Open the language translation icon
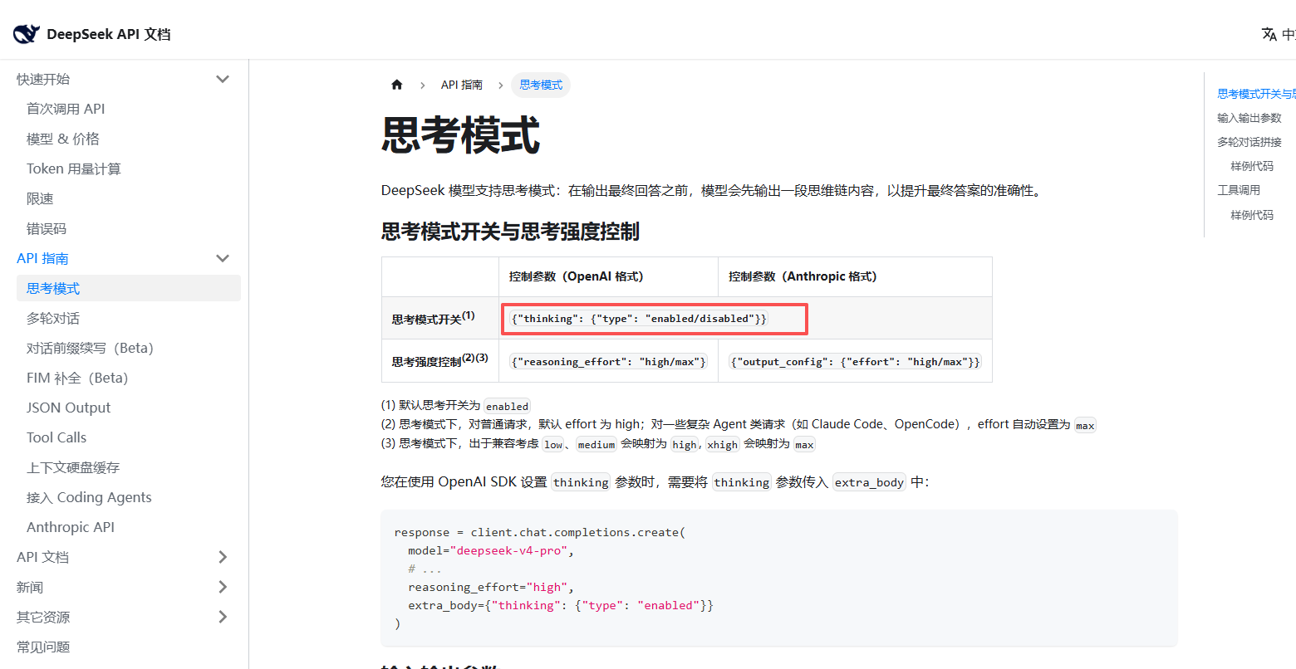Viewport: 1296px width, 669px height. pos(1269,34)
